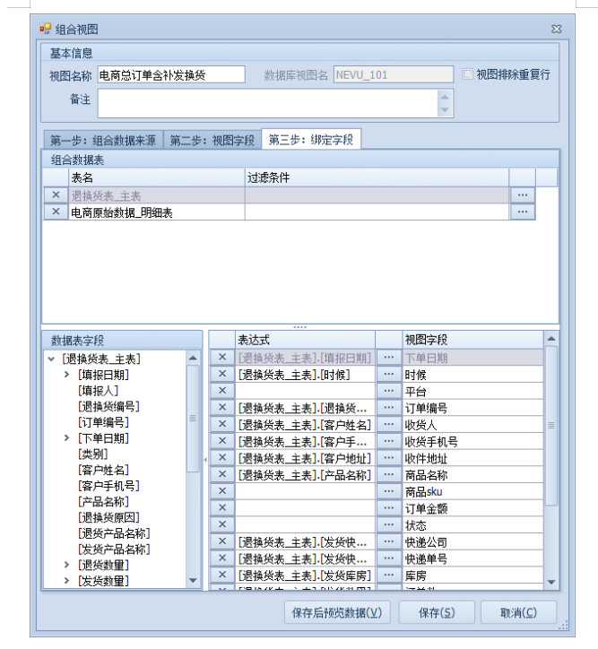Expand the 下单日期 tree node
The image size is (598, 649).
[x=66, y=438]
